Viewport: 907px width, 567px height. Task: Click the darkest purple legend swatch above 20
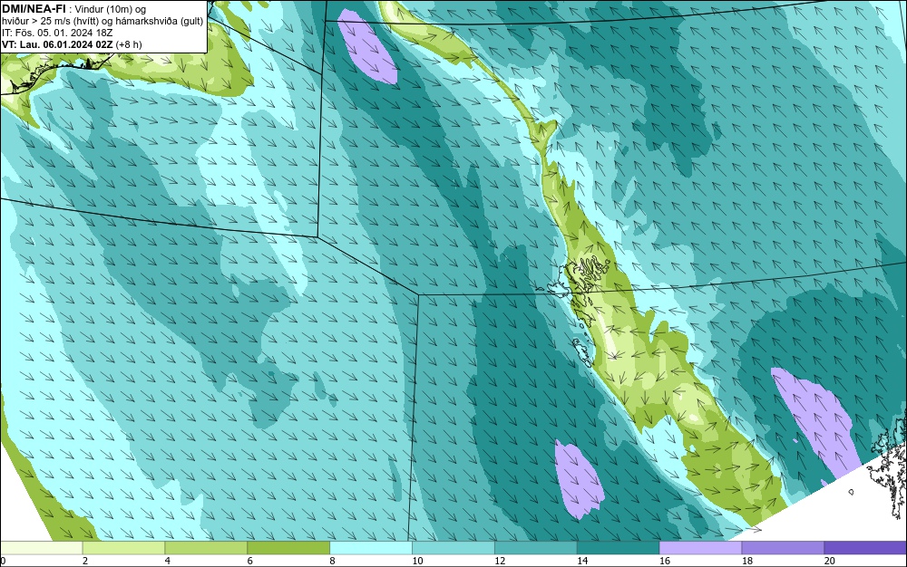coord(865,548)
